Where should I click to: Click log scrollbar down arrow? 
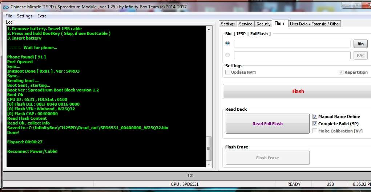click(x=209, y=164)
